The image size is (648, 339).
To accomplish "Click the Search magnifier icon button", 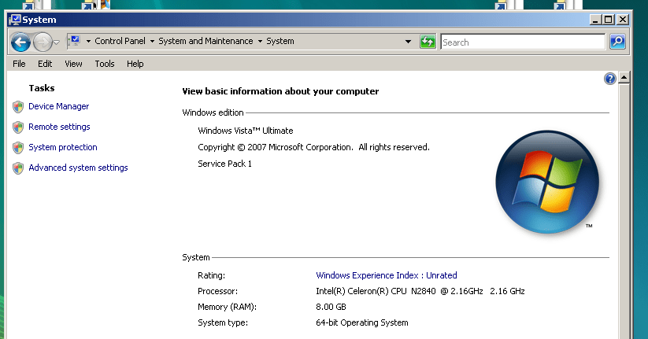I will (x=618, y=42).
